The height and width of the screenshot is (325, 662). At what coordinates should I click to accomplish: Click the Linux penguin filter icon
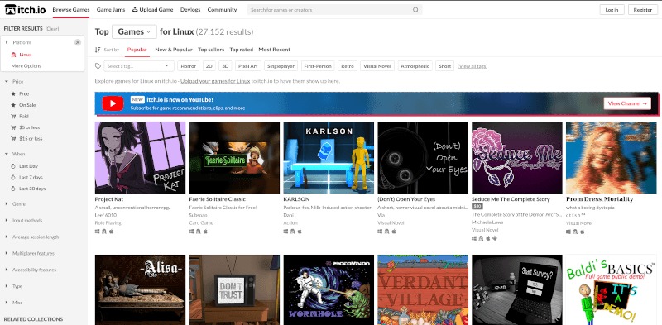pos(13,55)
